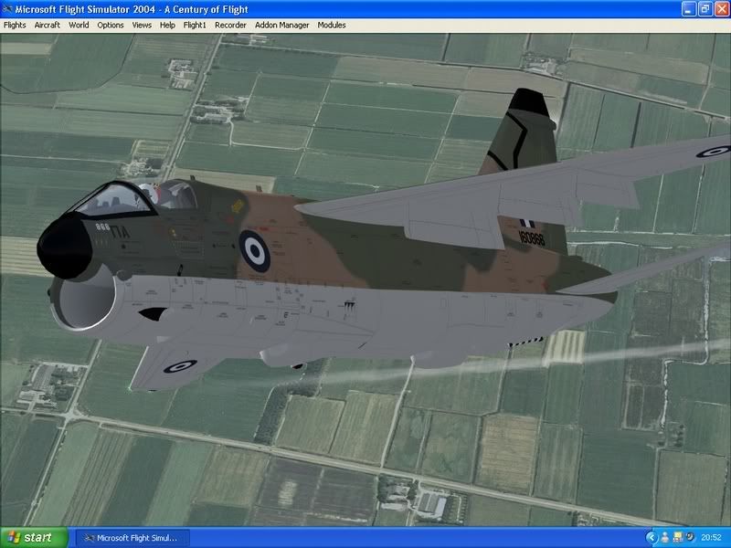Expand hidden system tray icons chevron
The width and height of the screenshot is (731, 548).
tap(652, 538)
